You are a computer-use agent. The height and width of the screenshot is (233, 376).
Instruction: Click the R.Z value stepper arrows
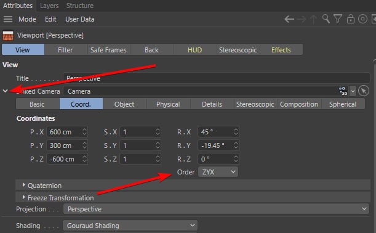coord(236,158)
